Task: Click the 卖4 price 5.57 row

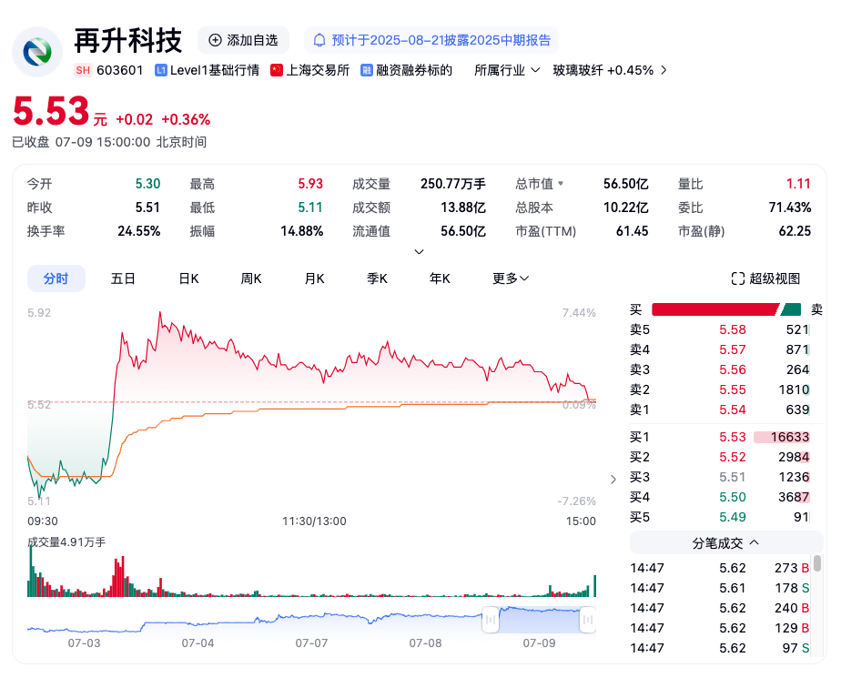Action: (720, 349)
